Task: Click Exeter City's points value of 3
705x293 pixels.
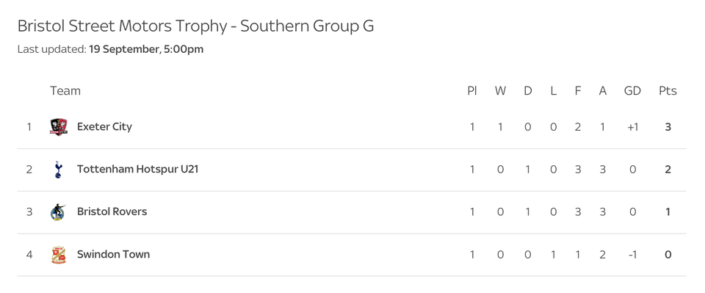Action: click(668, 127)
